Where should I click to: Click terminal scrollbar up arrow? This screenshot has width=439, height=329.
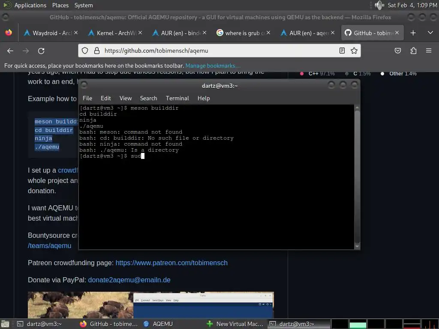[x=357, y=108]
